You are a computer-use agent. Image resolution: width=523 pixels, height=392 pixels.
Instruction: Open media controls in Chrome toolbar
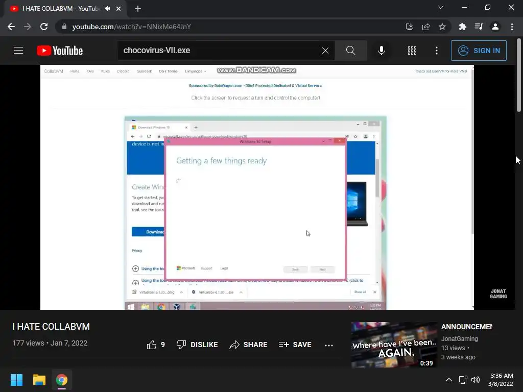[x=479, y=27]
